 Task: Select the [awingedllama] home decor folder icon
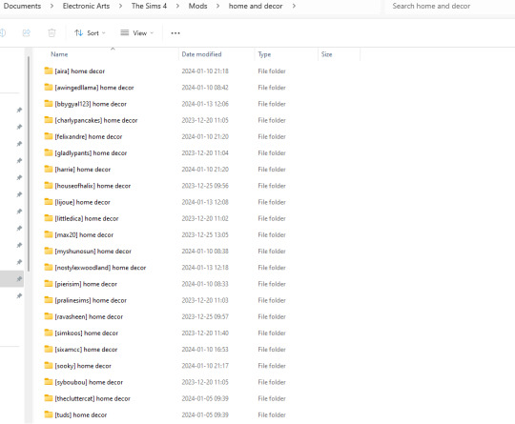49,87
